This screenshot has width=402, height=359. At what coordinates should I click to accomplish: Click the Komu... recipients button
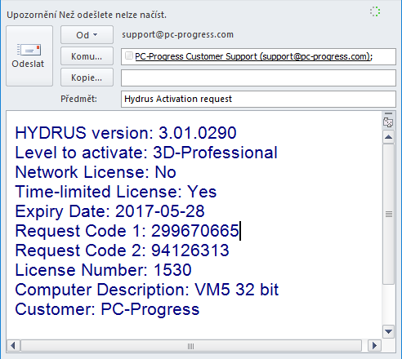pyautogui.click(x=87, y=56)
